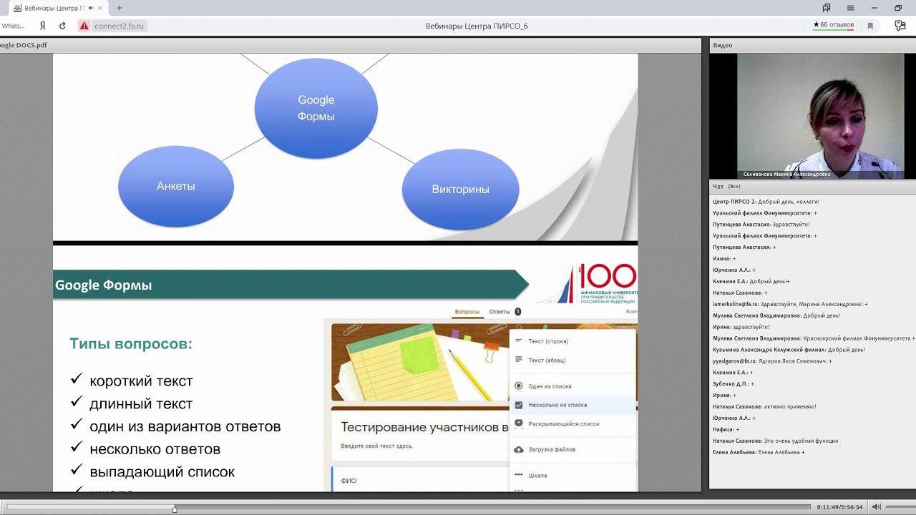The width and height of the screenshot is (916, 515).
Task: Click the Викторины oval on the slide
Action: point(460,190)
